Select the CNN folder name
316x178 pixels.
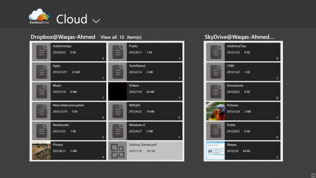coord(230,66)
